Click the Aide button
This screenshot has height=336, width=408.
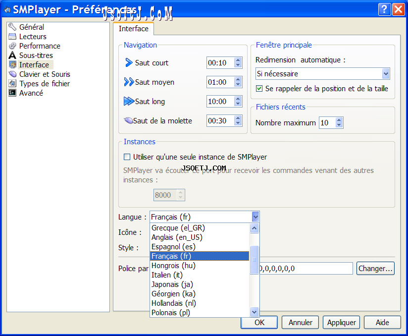[x=382, y=323]
